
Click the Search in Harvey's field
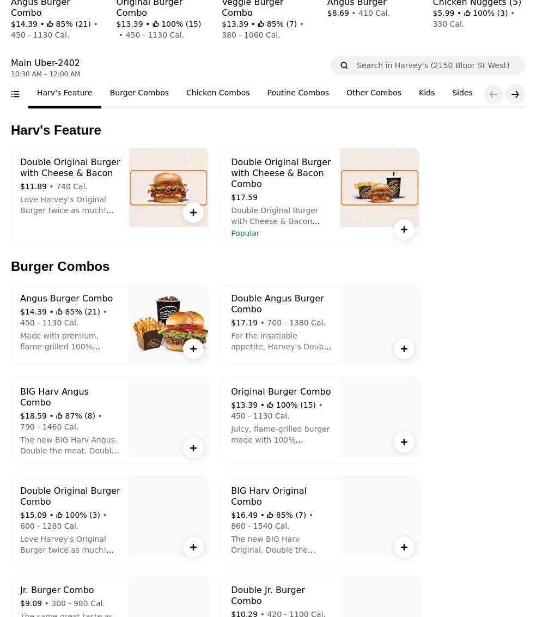436,65
